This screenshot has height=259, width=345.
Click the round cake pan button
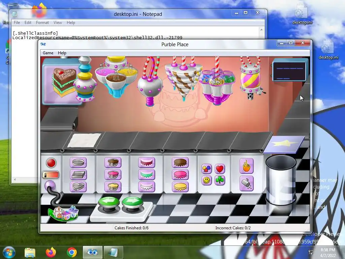click(78, 163)
